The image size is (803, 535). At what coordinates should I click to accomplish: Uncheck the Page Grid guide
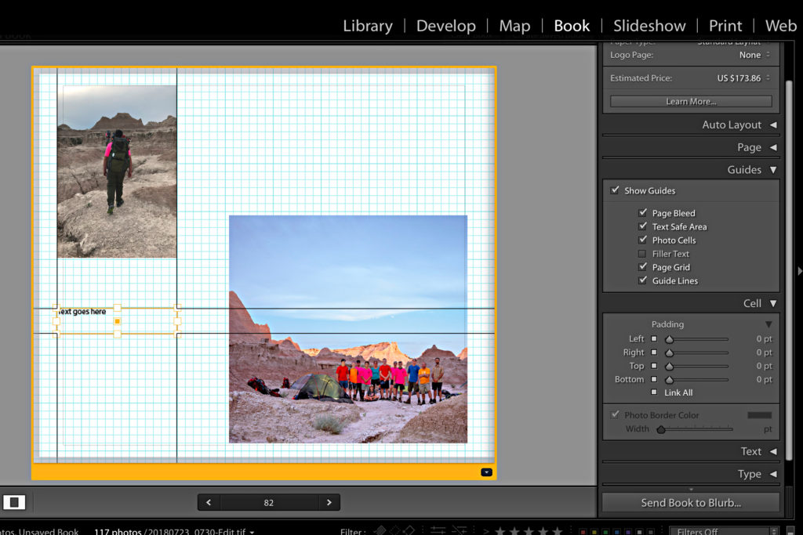tap(642, 267)
